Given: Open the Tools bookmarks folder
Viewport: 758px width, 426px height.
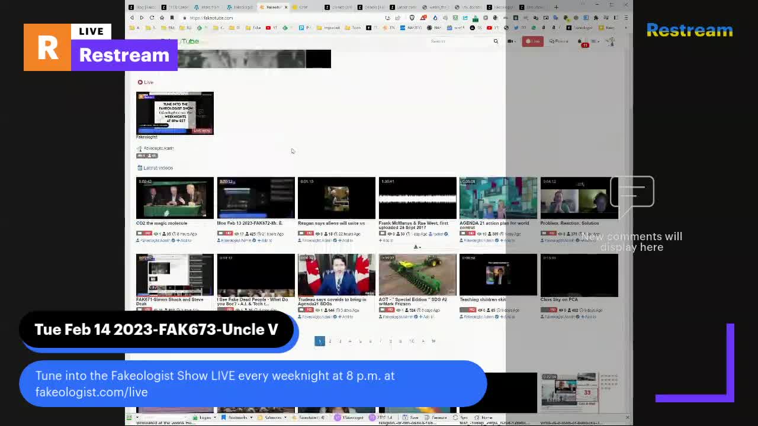Looking at the screenshot, I should (x=354, y=28).
